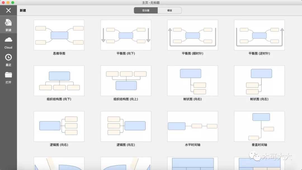Viewport: 302px width, 170px height.
Task: Choose the 逻辑图 (向右) logic template
Action: pyautogui.click(x=59, y=126)
